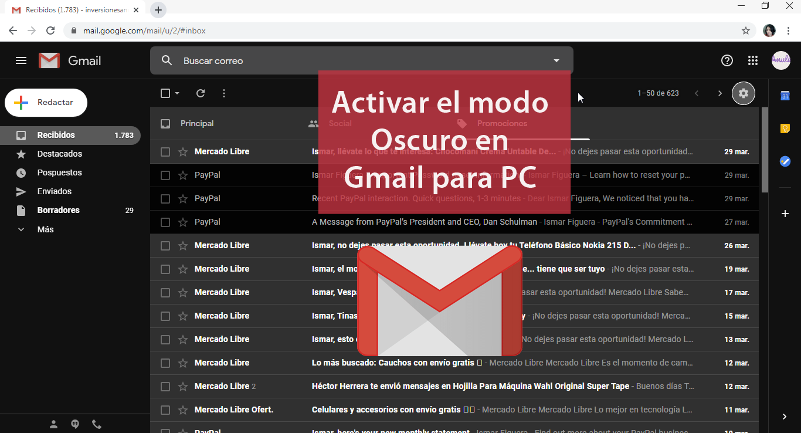The height and width of the screenshot is (433, 801).
Task: Click the search magnifier icon
Action: click(167, 60)
